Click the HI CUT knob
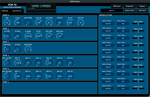Screen dimensions: 150x97 [70, 23]
